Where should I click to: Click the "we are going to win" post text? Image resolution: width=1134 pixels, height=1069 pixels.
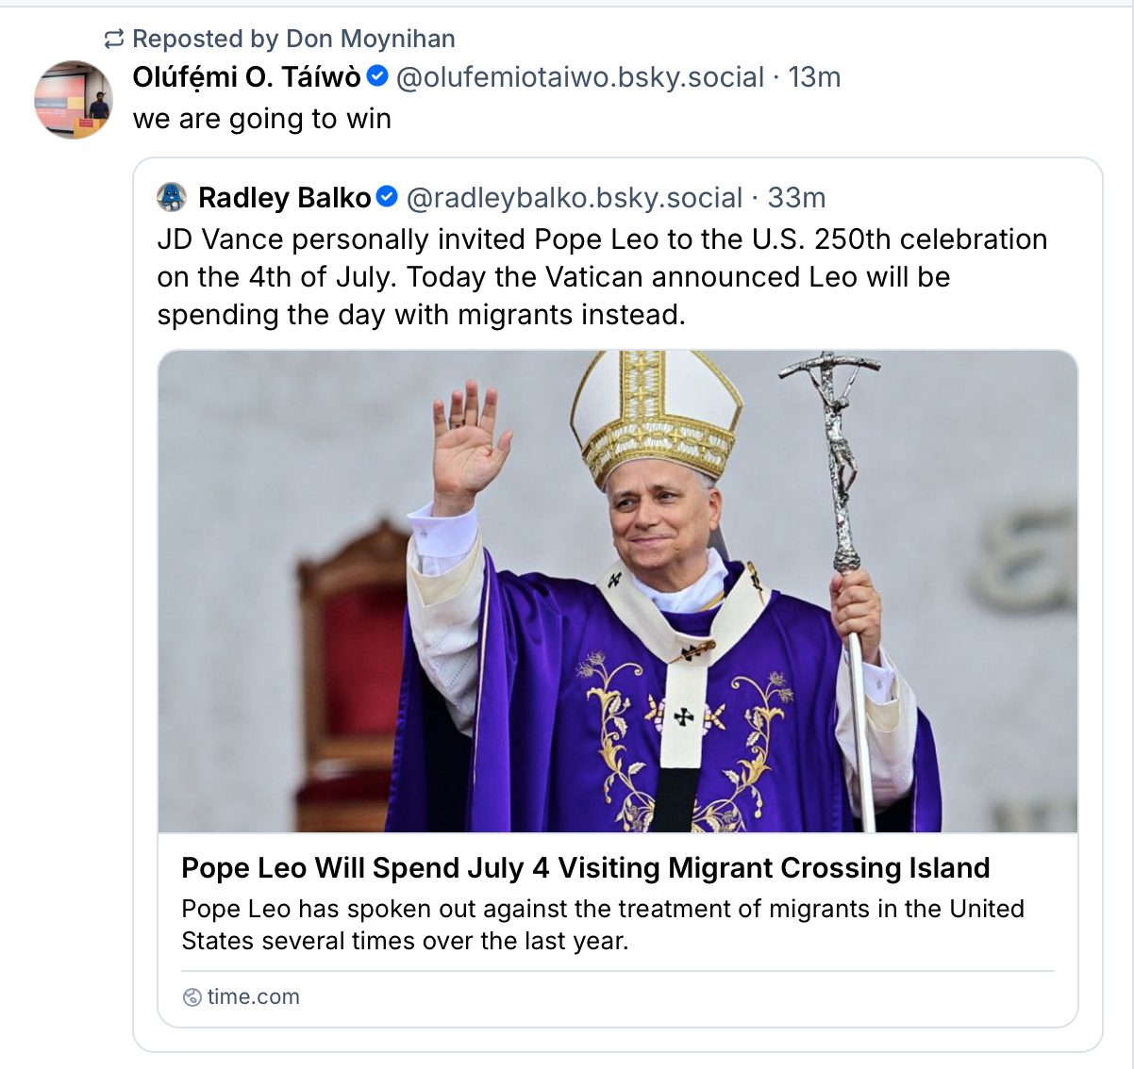261,119
